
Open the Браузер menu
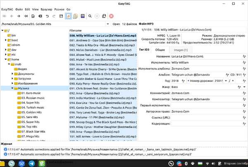point(46,9)
